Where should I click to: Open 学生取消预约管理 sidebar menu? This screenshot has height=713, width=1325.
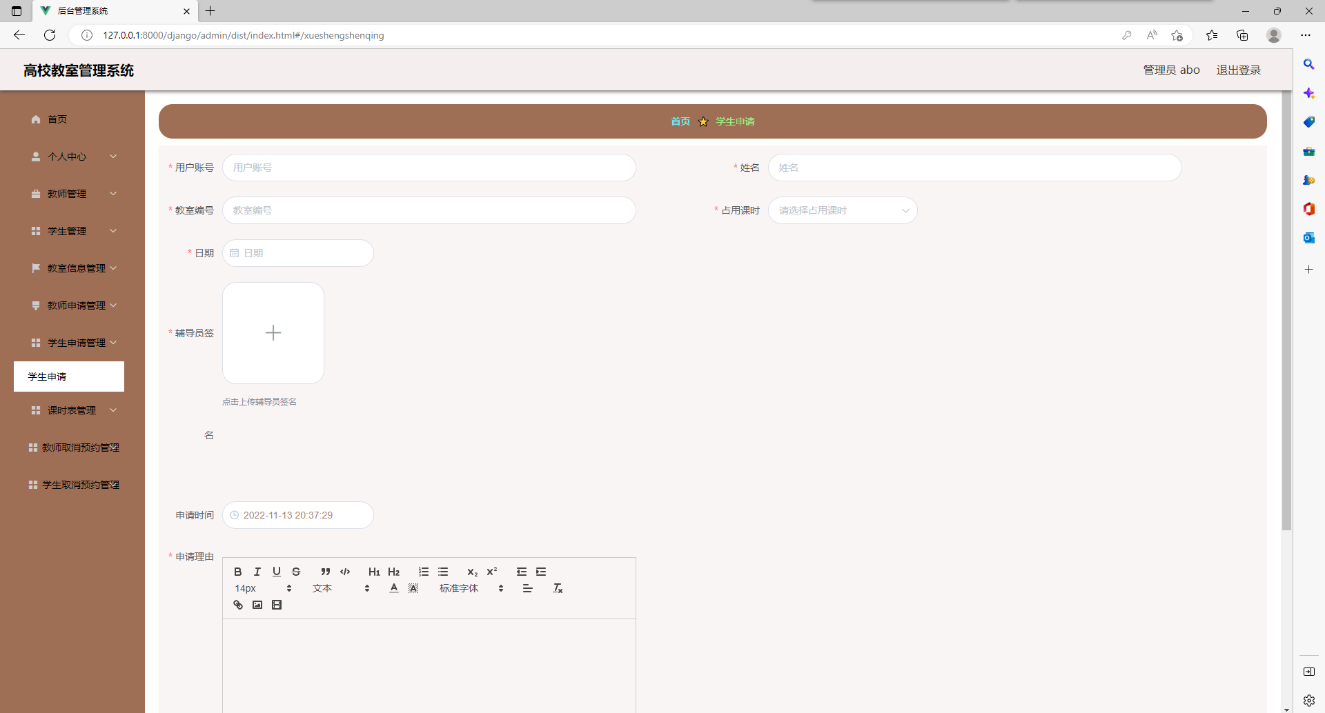[x=72, y=485]
